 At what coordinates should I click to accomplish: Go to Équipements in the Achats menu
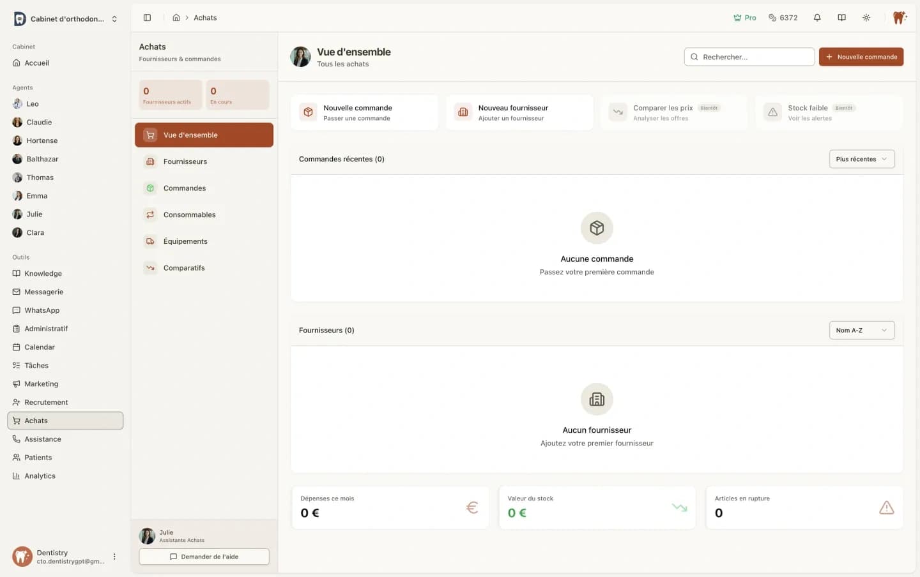click(185, 241)
